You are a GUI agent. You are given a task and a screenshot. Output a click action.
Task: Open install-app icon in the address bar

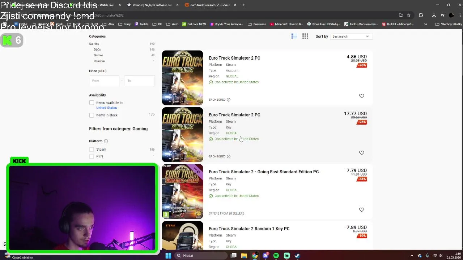(x=401, y=15)
